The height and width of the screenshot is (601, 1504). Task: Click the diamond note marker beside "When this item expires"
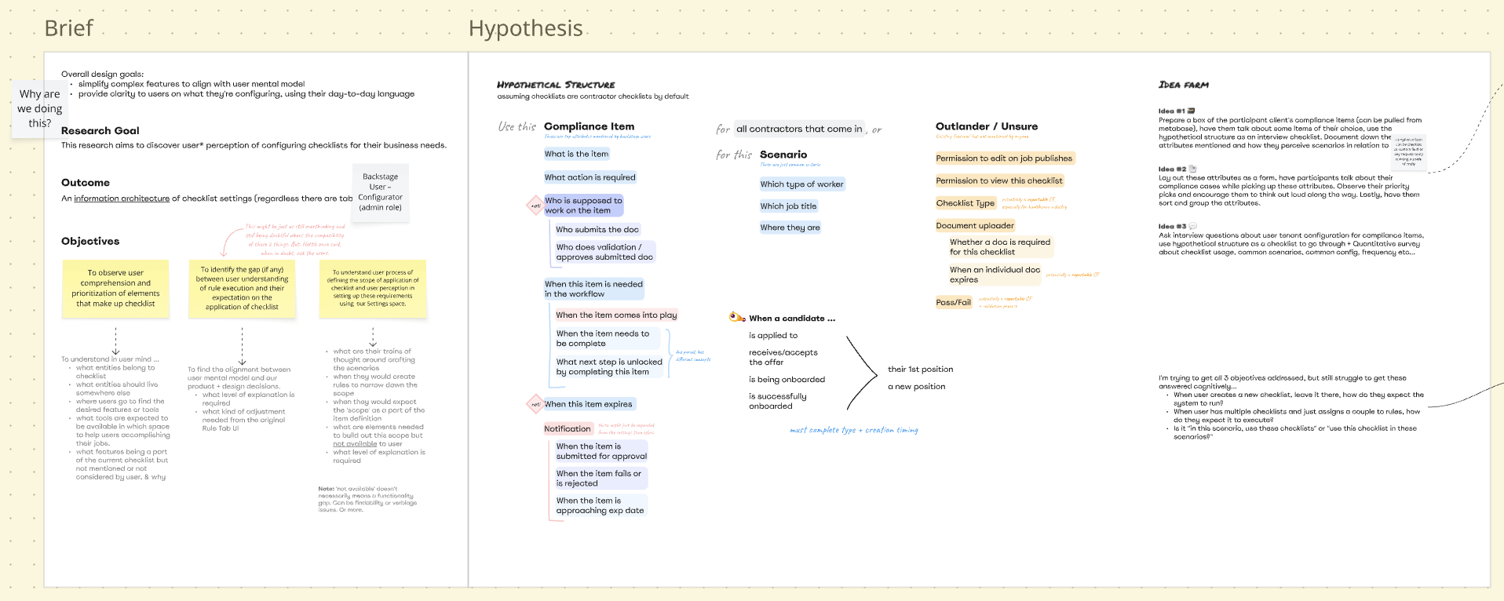(x=535, y=404)
